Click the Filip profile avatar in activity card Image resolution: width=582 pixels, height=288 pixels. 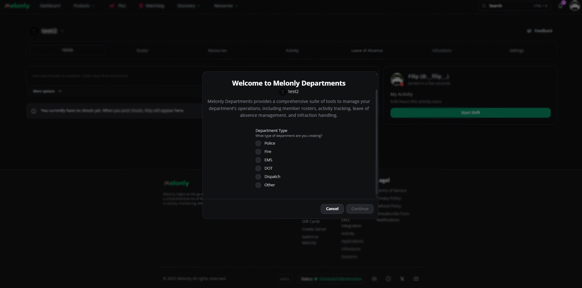tap(397, 79)
